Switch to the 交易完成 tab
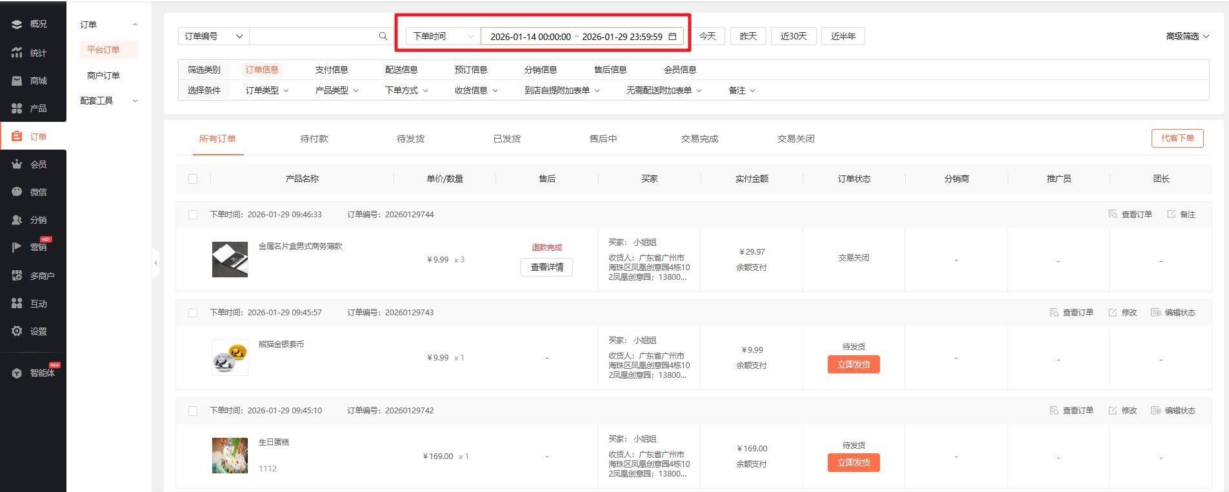 click(x=699, y=139)
